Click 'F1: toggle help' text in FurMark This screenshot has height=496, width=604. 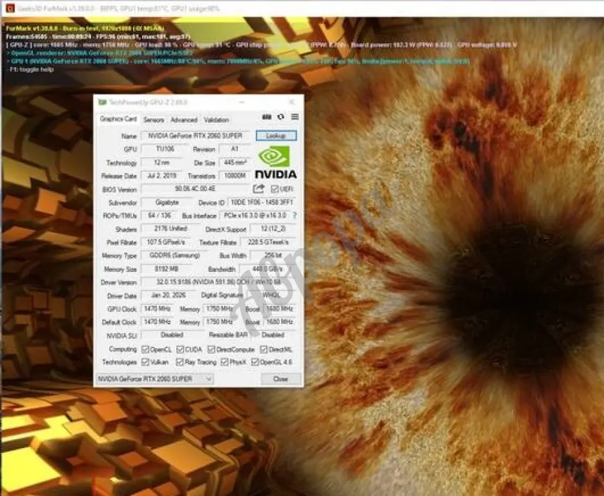point(31,69)
